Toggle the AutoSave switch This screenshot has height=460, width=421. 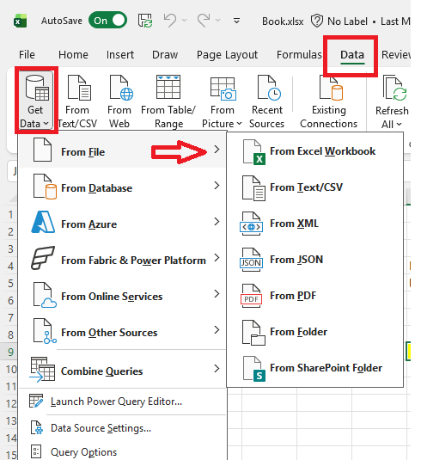107,21
